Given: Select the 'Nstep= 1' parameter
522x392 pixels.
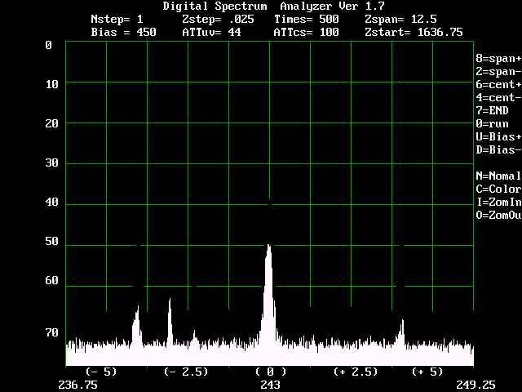Looking at the screenshot, I should pyautogui.click(x=117, y=20).
